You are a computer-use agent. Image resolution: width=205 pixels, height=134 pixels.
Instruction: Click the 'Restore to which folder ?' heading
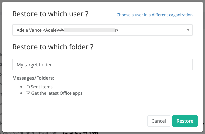(53, 47)
